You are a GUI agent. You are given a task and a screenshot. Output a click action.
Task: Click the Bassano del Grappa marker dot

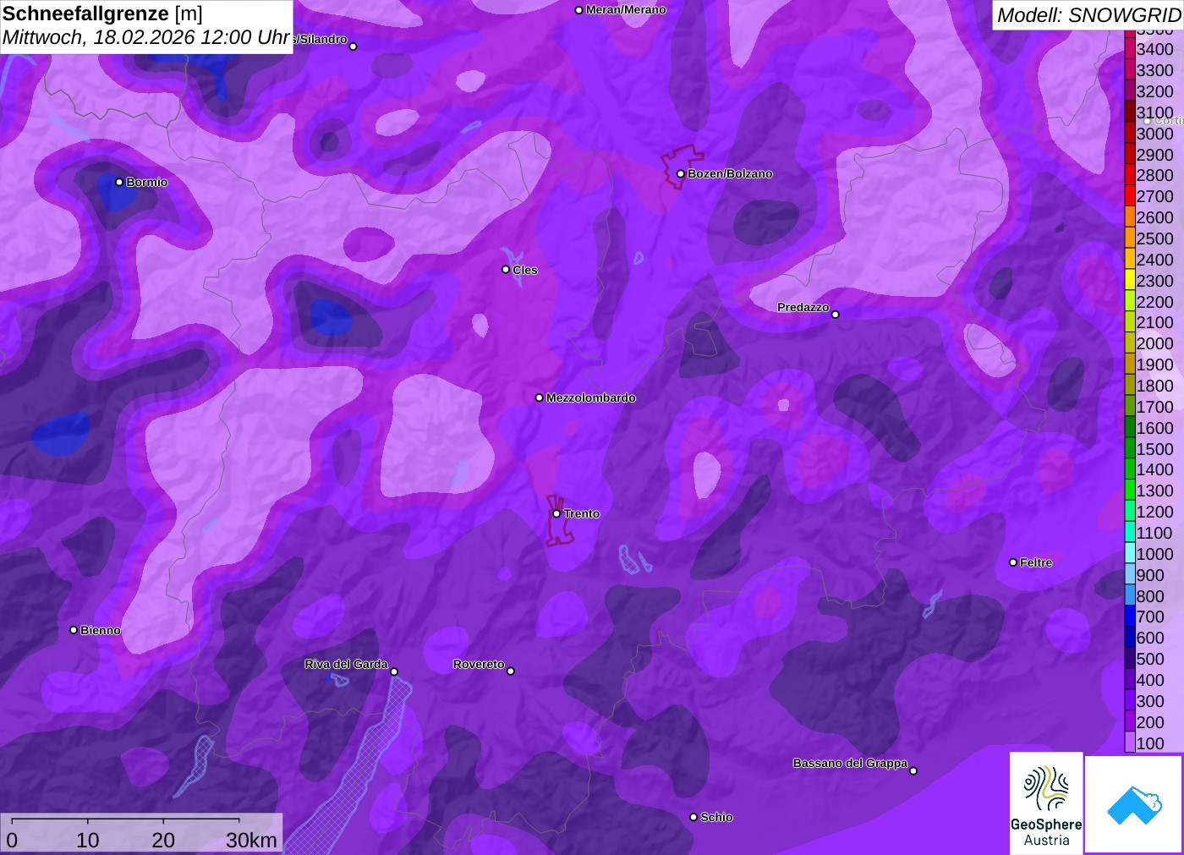pos(913,770)
